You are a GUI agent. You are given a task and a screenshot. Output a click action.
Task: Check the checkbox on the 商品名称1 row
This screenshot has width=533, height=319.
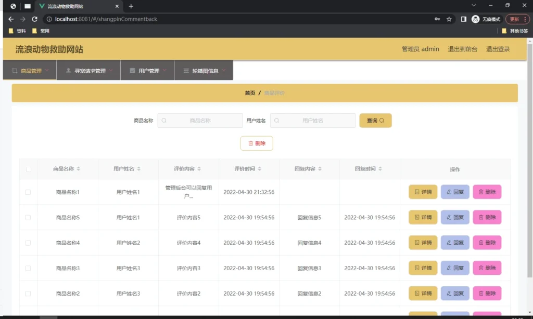point(29,192)
